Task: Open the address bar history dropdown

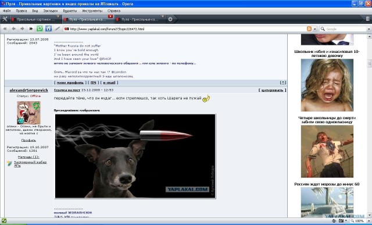Action: click(x=315, y=29)
